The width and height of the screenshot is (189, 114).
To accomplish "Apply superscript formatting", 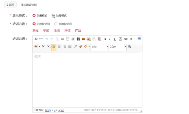I will click(x=43, y=46).
